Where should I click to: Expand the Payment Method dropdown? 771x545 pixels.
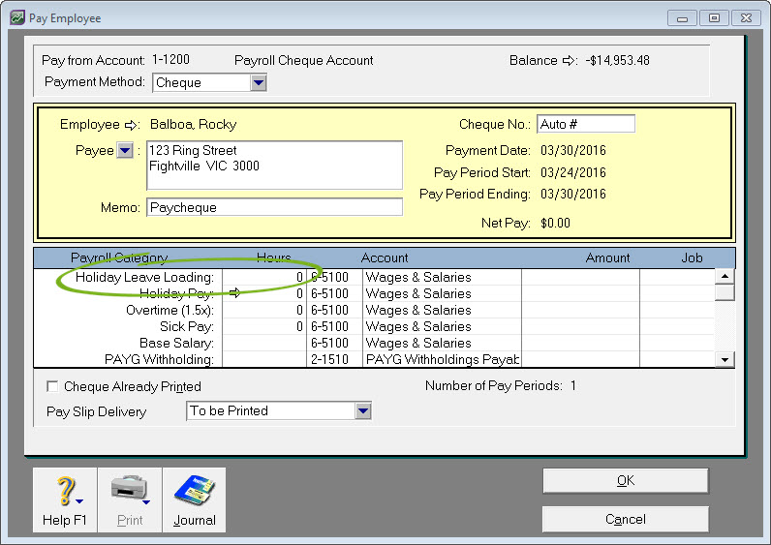click(258, 83)
